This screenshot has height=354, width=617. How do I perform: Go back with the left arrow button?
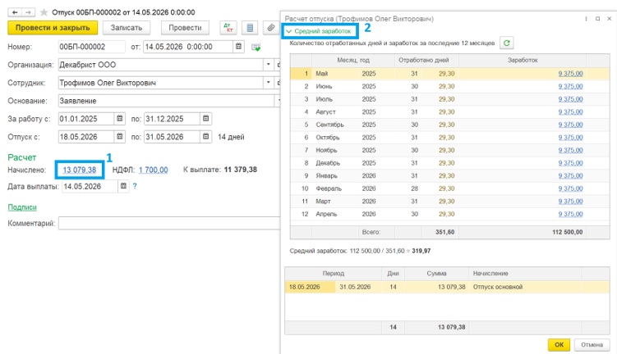click(x=15, y=12)
